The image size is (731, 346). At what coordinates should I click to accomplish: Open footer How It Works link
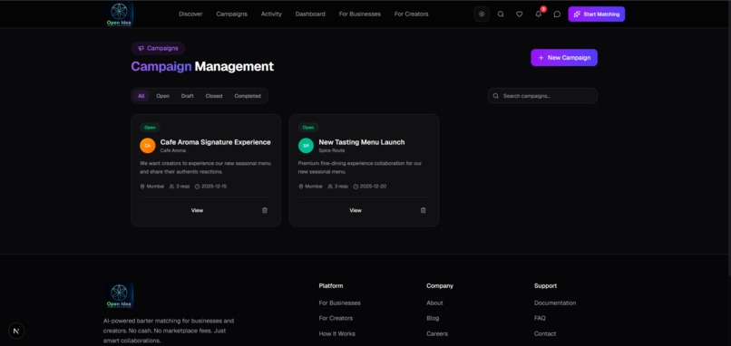coord(337,333)
